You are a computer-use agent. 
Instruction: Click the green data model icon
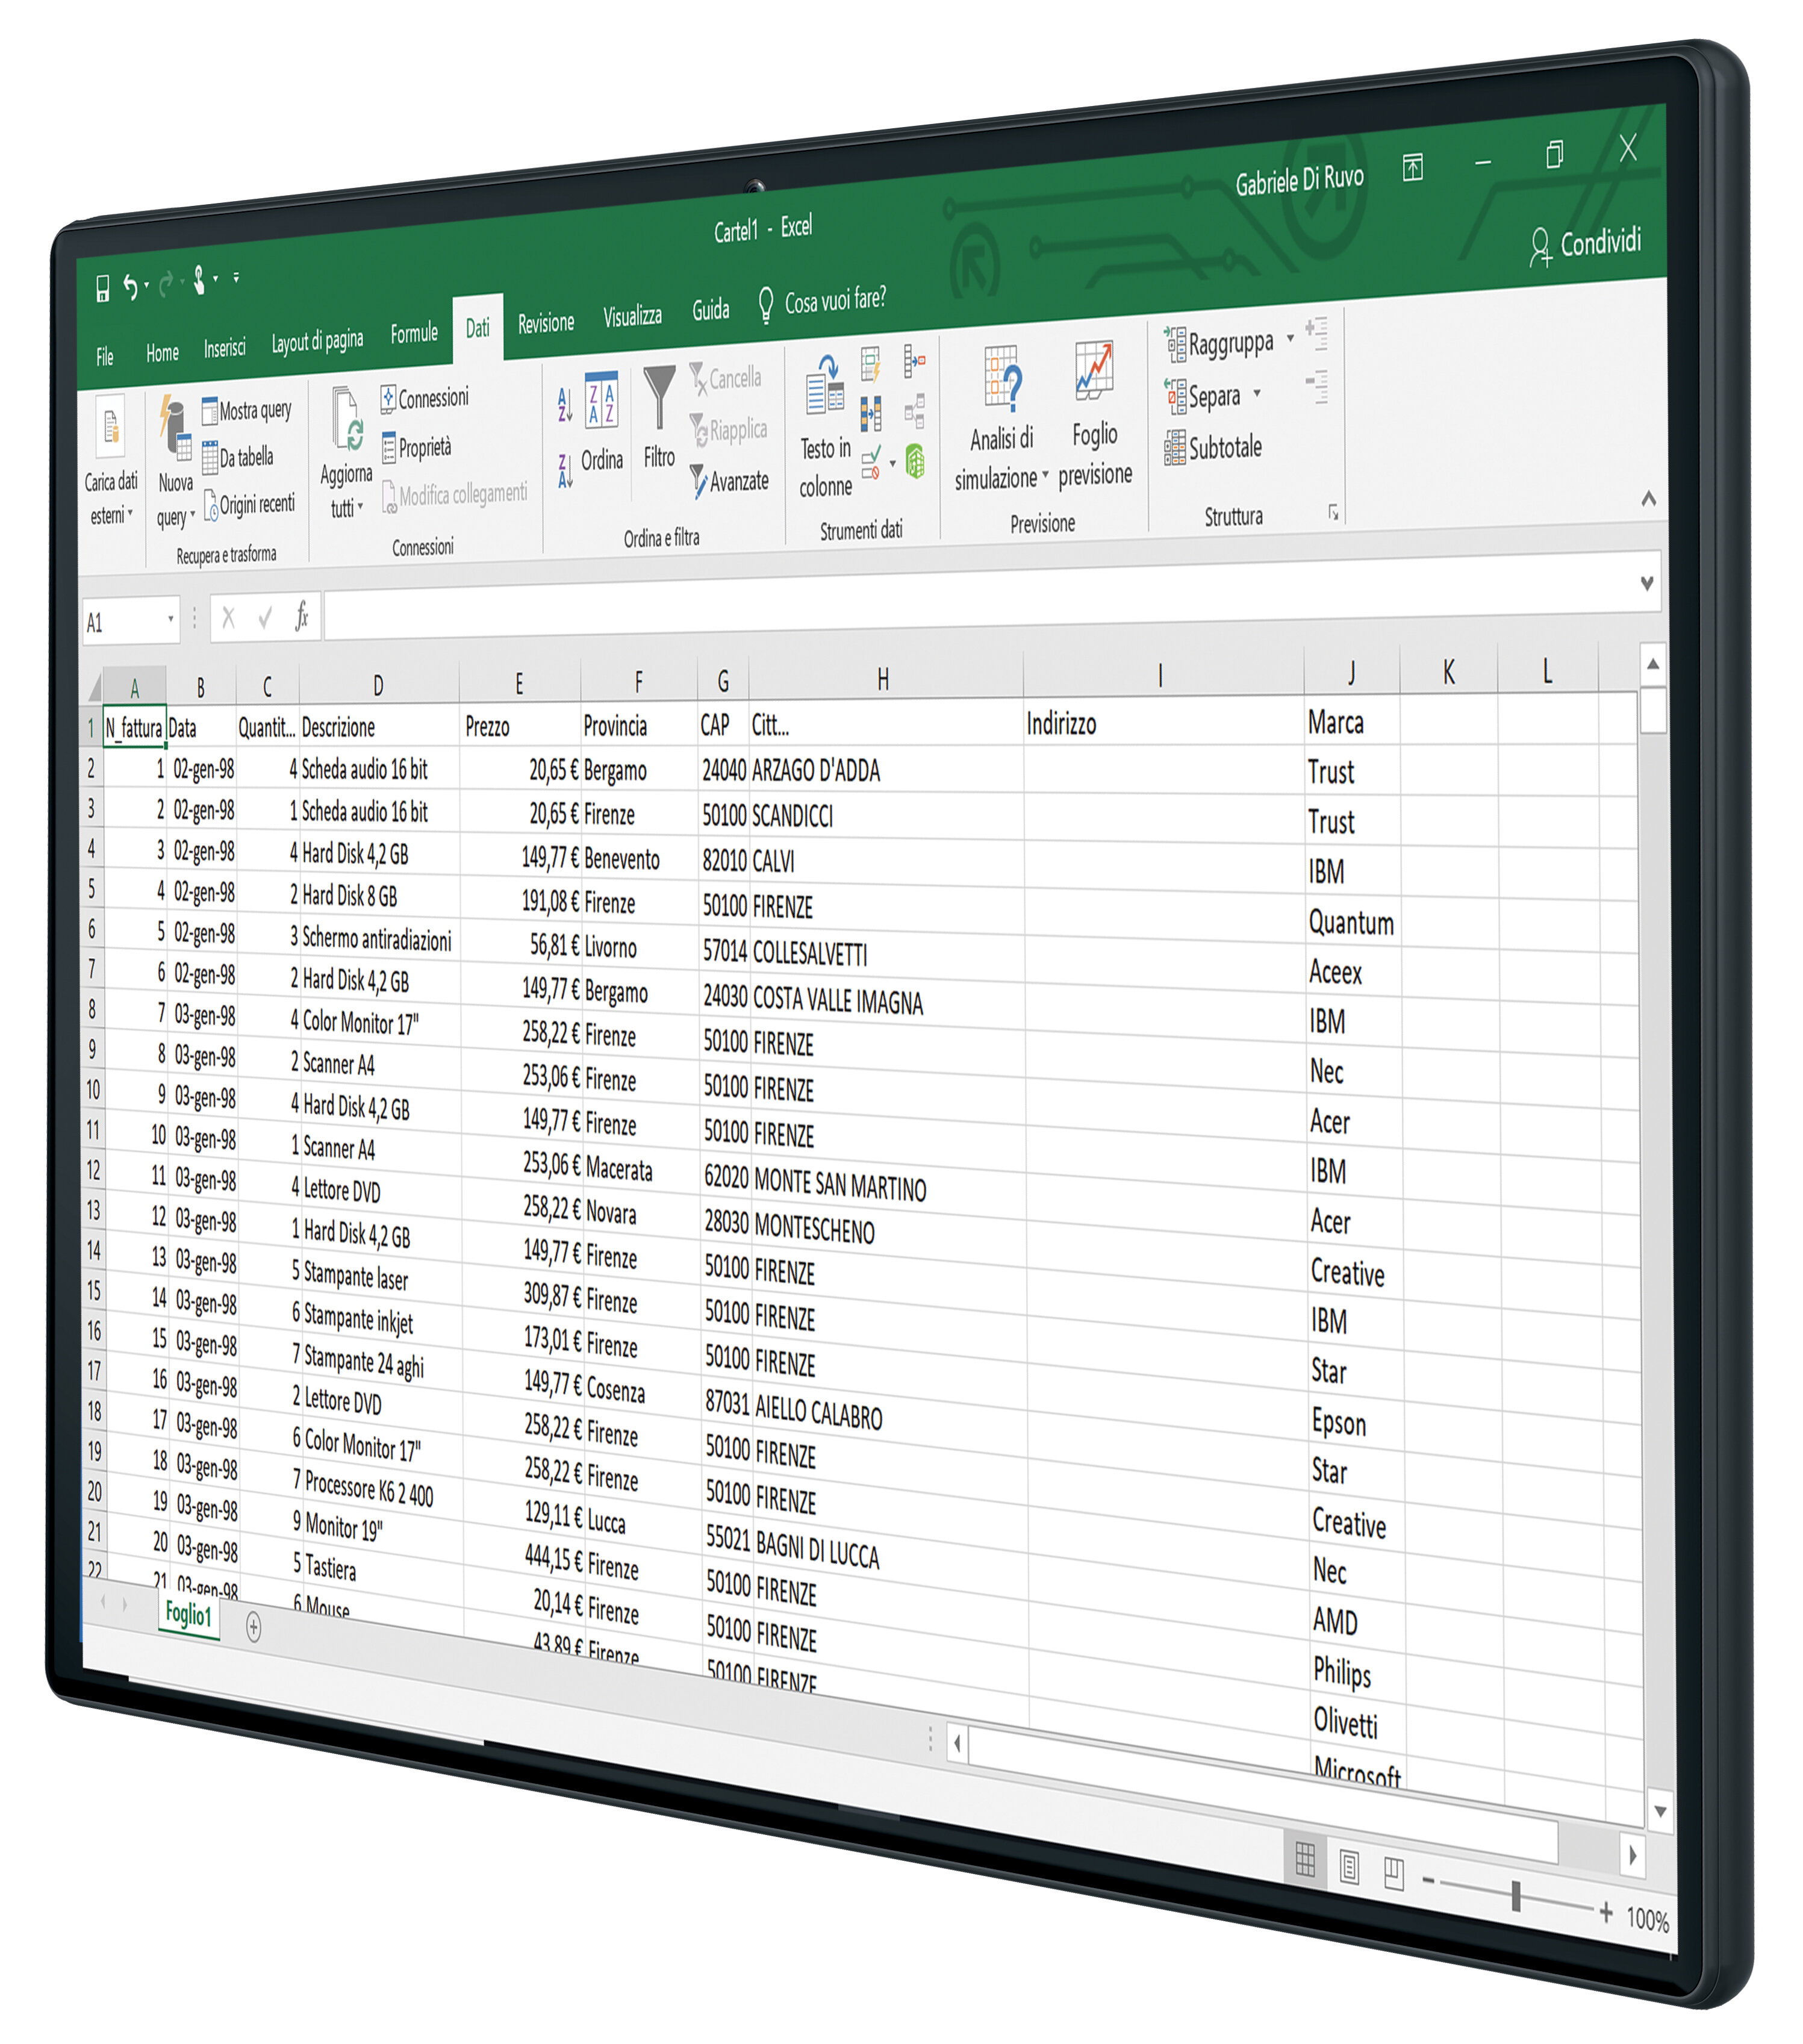point(915,461)
